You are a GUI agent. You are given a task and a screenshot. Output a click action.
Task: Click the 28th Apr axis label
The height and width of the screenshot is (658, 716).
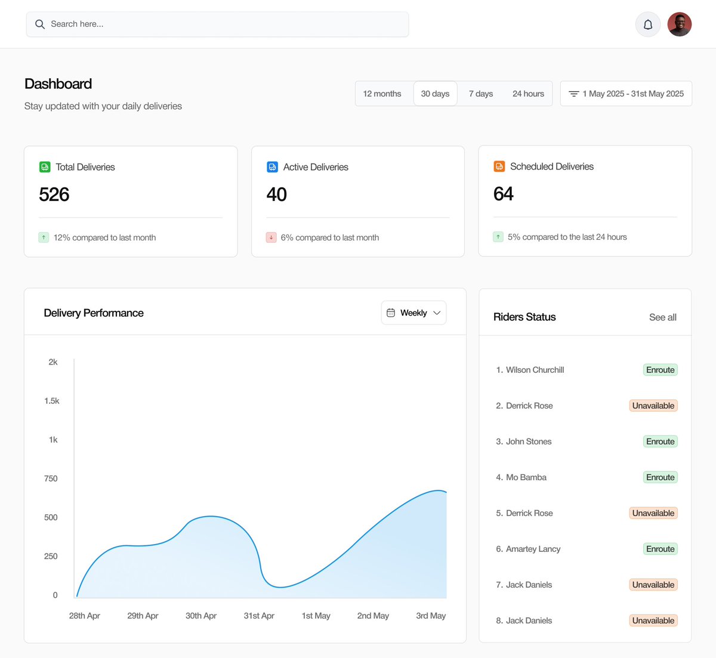click(84, 616)
